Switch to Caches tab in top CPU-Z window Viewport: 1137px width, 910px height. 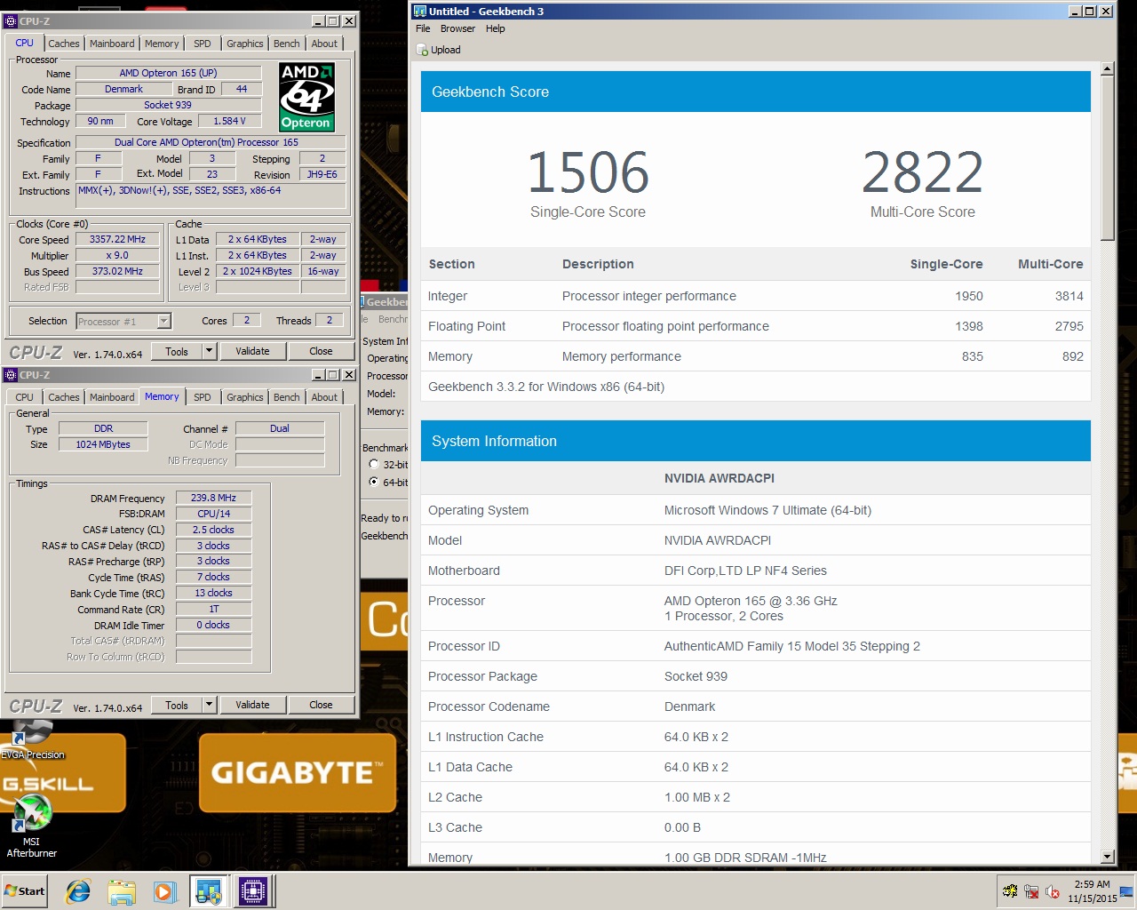tap(64, 44)
